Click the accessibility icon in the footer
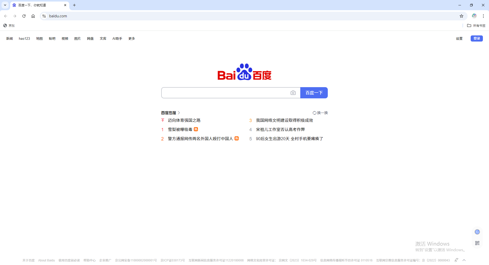489x265 pixels. (x=456, y=260)
